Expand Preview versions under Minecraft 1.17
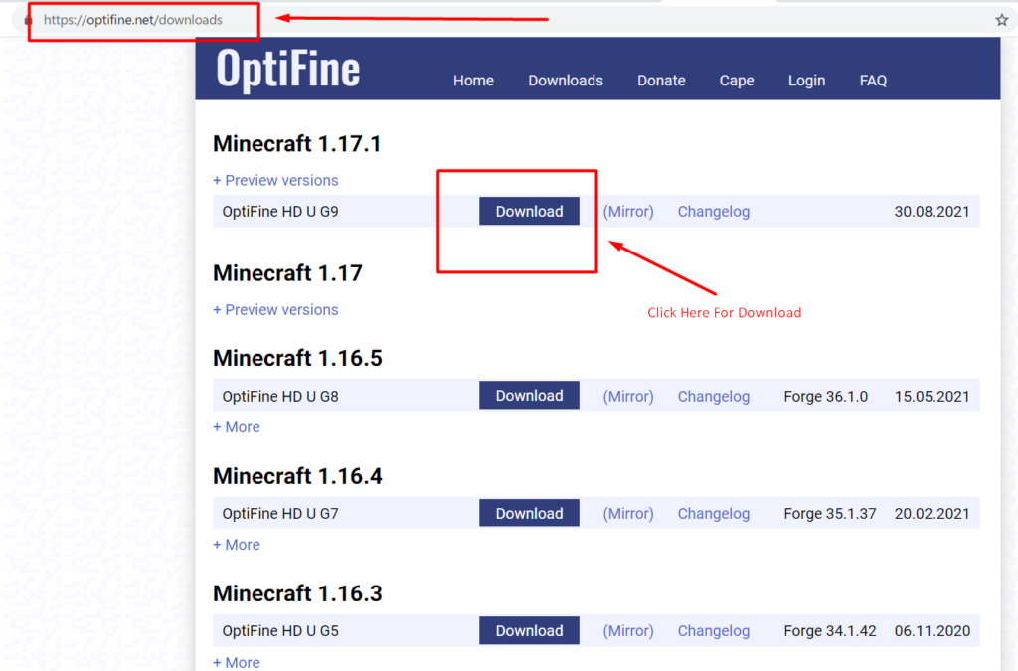1018x671 pixels. point(275,310)
